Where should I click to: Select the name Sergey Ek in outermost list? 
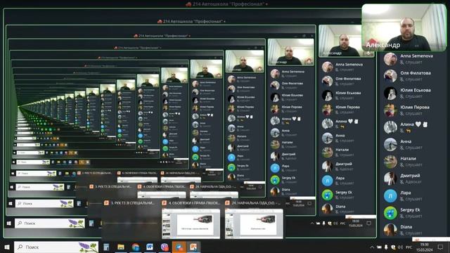click(x=410, y=209)
